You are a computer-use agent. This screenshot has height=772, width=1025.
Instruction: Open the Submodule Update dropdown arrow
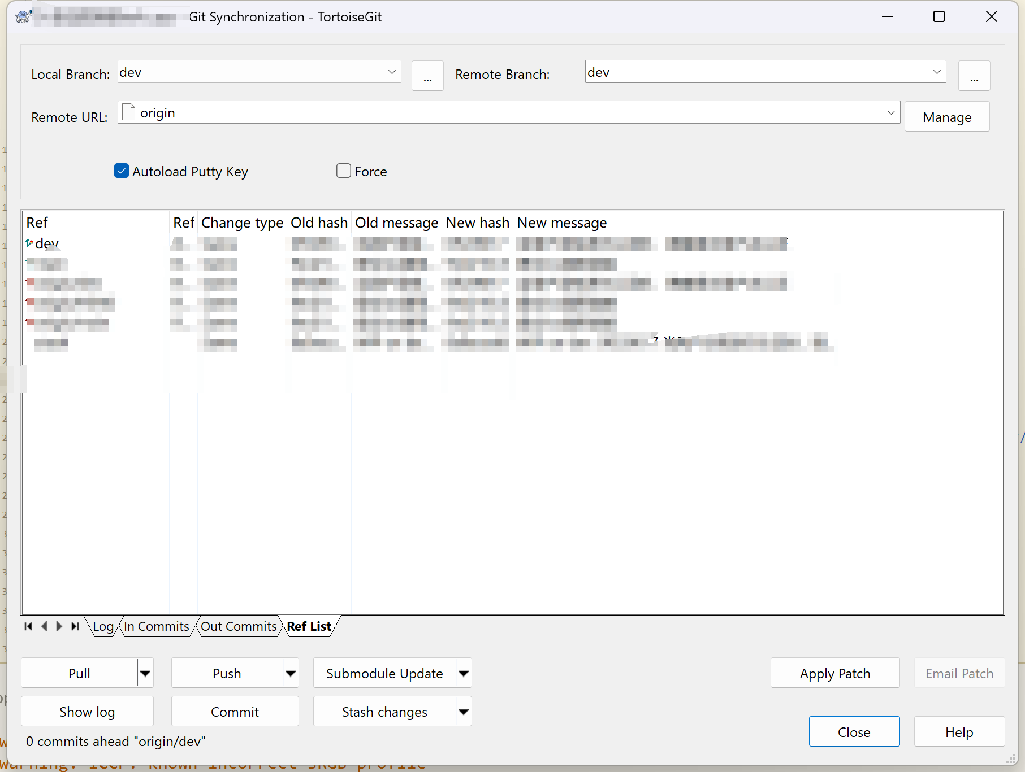point(464,673)
